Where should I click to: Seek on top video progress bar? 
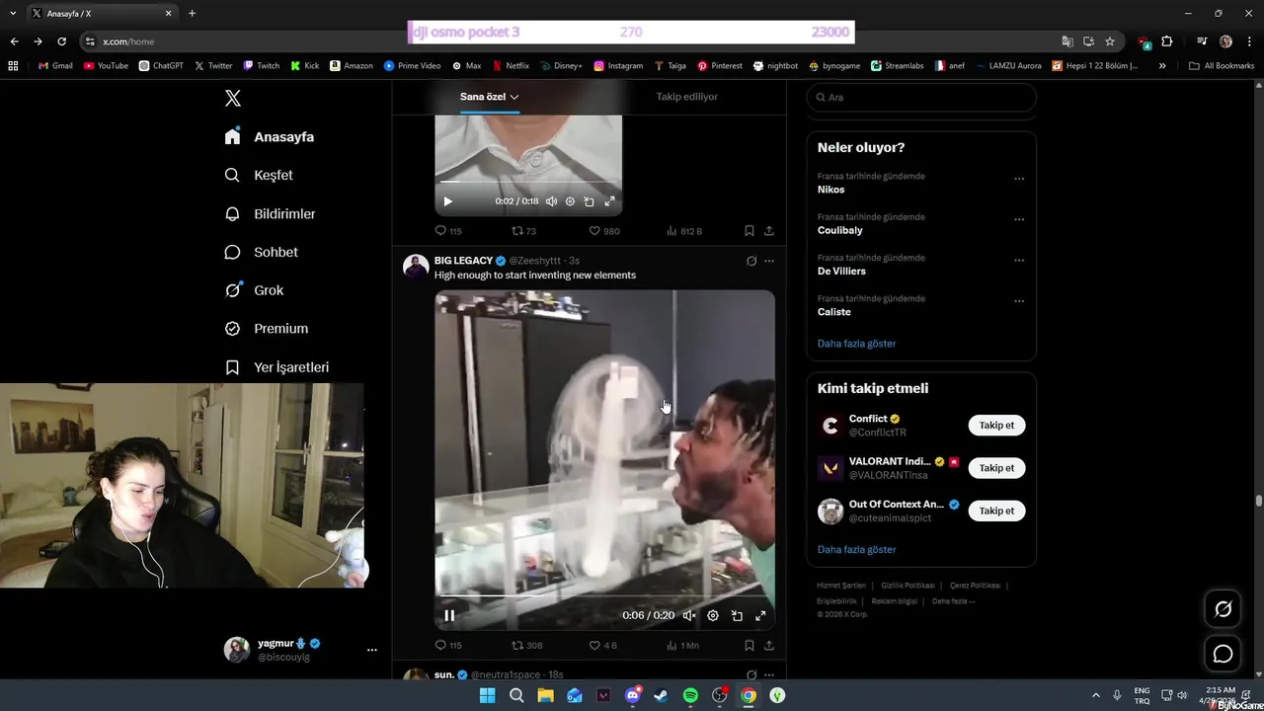click(528, 182)
